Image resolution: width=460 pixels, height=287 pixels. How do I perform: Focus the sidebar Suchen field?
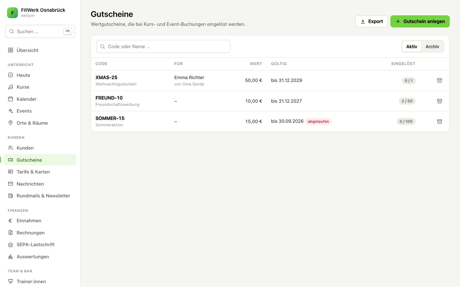pos(40,31)
